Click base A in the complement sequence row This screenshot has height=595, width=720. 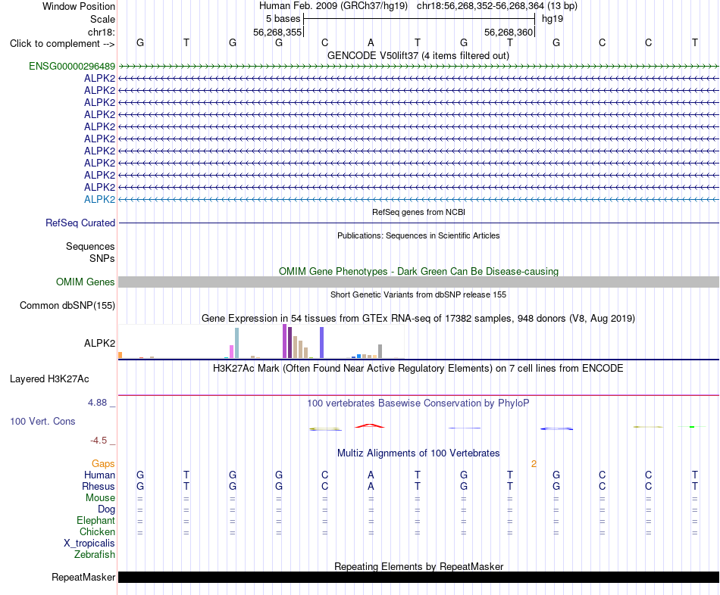click(371, 42)
